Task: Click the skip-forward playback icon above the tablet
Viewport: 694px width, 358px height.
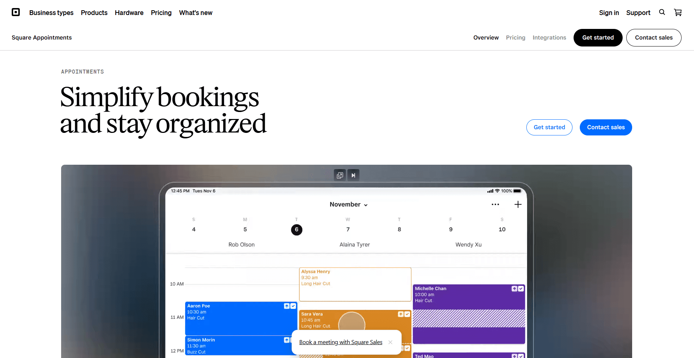Action: pyautogui.click(x=353, y=175)
